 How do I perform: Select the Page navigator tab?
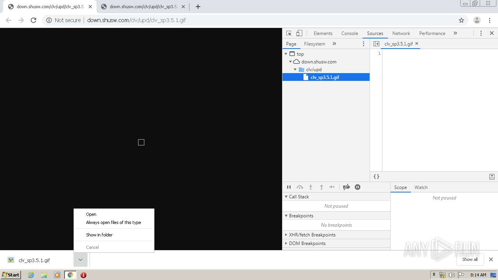[x=291, y=44]
